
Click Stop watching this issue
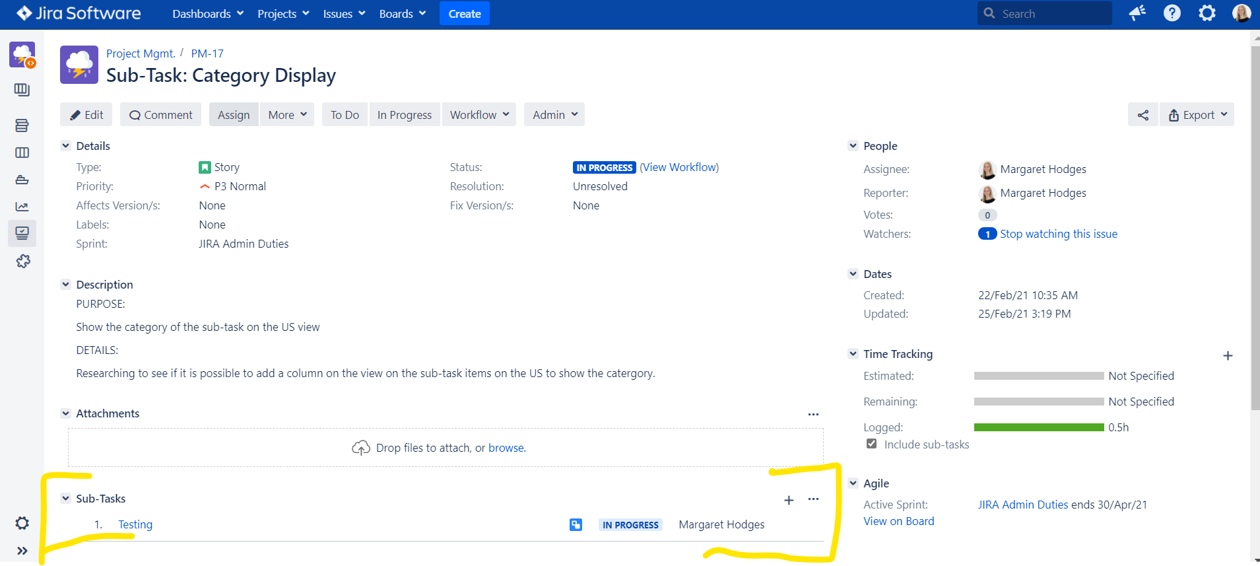pos(1059,234)
